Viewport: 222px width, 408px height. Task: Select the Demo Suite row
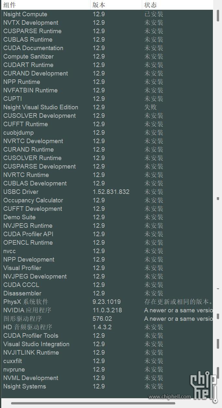click(107, 217)
